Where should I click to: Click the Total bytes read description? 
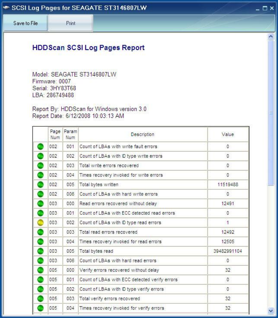click(x=96, y=251)
